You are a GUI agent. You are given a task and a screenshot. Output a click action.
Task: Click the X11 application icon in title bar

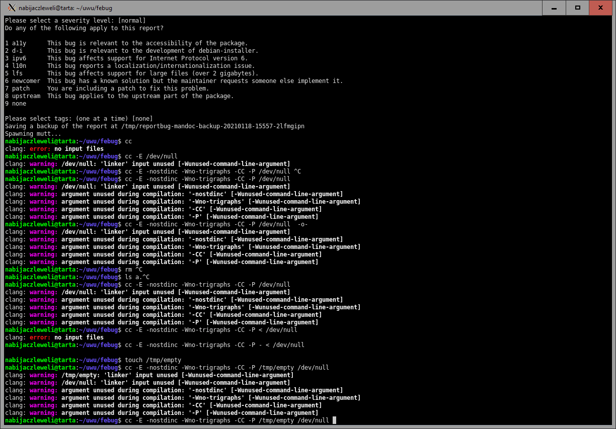pos(12,8)
